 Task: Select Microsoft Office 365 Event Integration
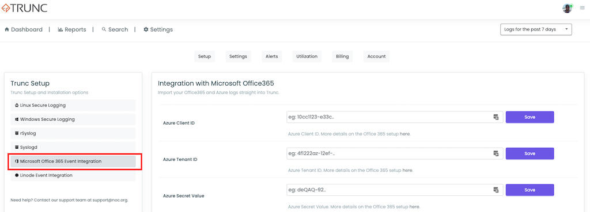click(73, 161)
